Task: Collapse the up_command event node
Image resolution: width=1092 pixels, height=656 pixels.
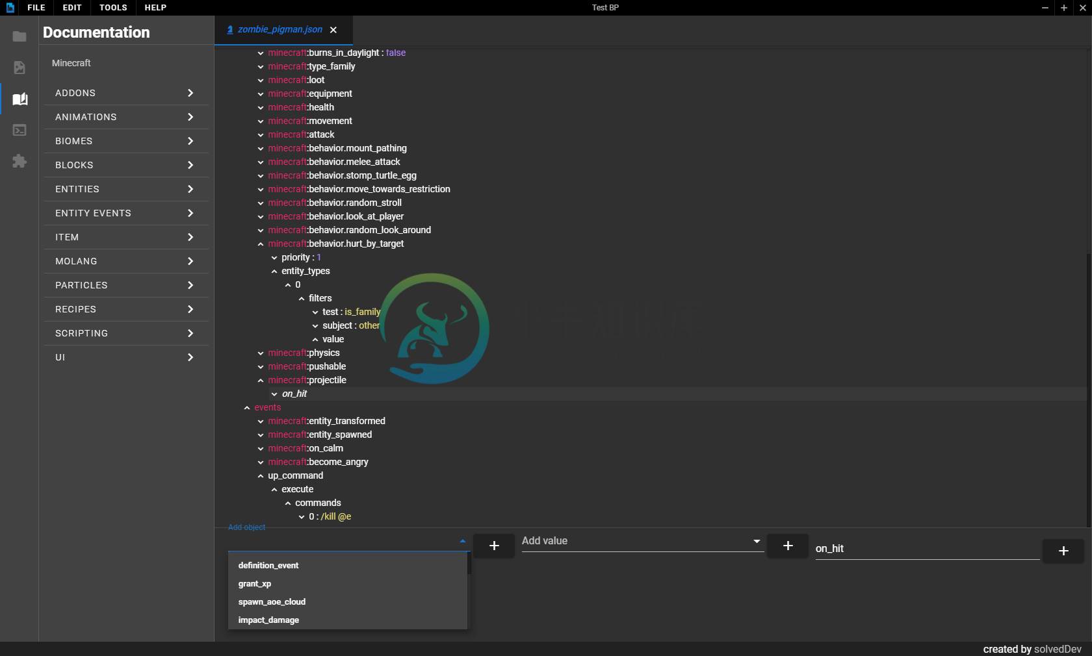Action: point(261,476)
